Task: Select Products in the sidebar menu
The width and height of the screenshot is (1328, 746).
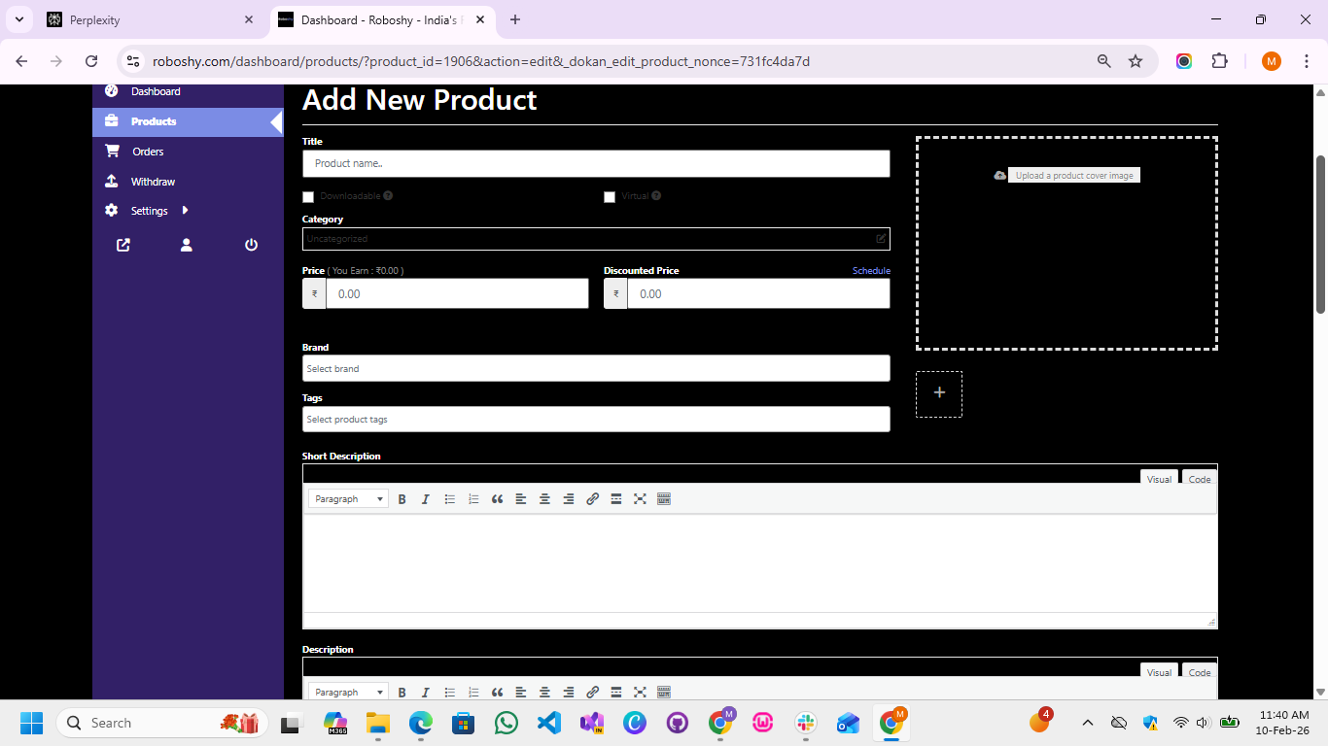Action: coord(154,120)
